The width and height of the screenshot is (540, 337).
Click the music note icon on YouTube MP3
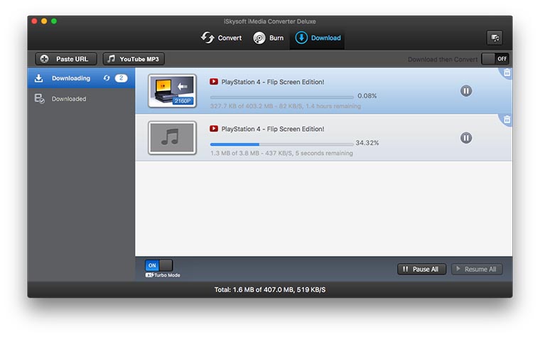(x=111, y=58)
